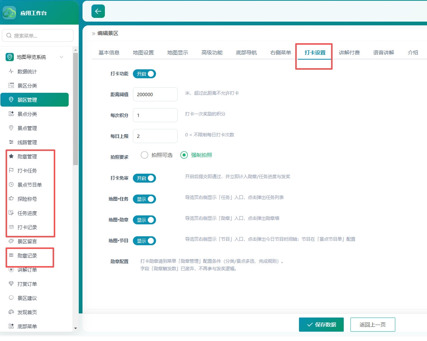The image size is (427, 341).
Task: Click the 景点节目单 clock icon
Action: pyautogui.click(x=11, y=184)
